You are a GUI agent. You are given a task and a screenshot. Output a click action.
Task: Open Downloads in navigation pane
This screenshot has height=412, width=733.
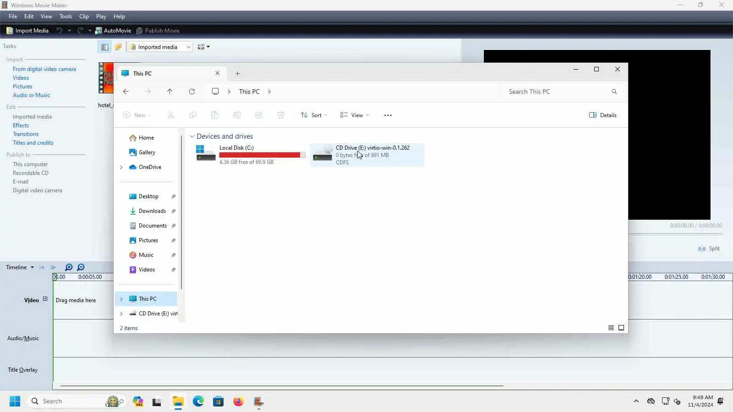(152, 211)
